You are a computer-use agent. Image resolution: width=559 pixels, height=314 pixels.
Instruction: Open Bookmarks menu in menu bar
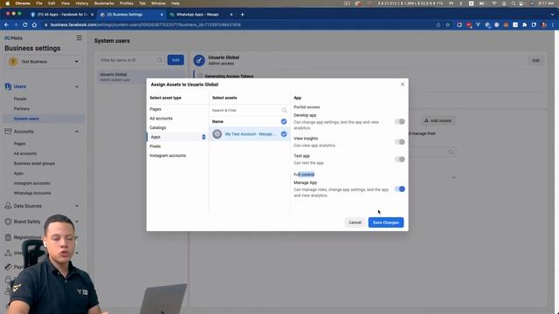pos(104,3)
